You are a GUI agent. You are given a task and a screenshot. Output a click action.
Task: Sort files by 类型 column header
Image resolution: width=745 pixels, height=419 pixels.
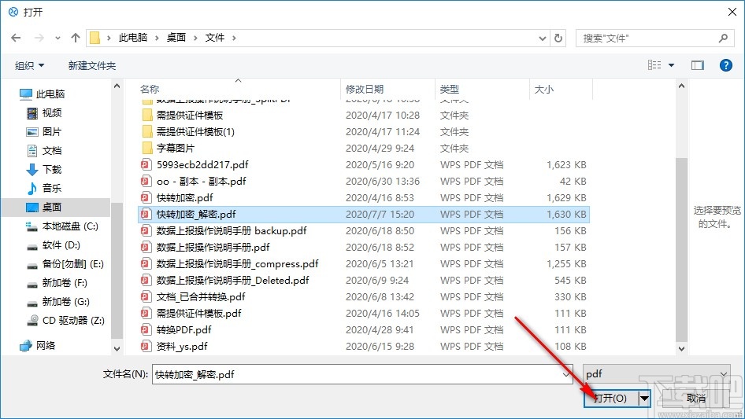coord(450,89)
